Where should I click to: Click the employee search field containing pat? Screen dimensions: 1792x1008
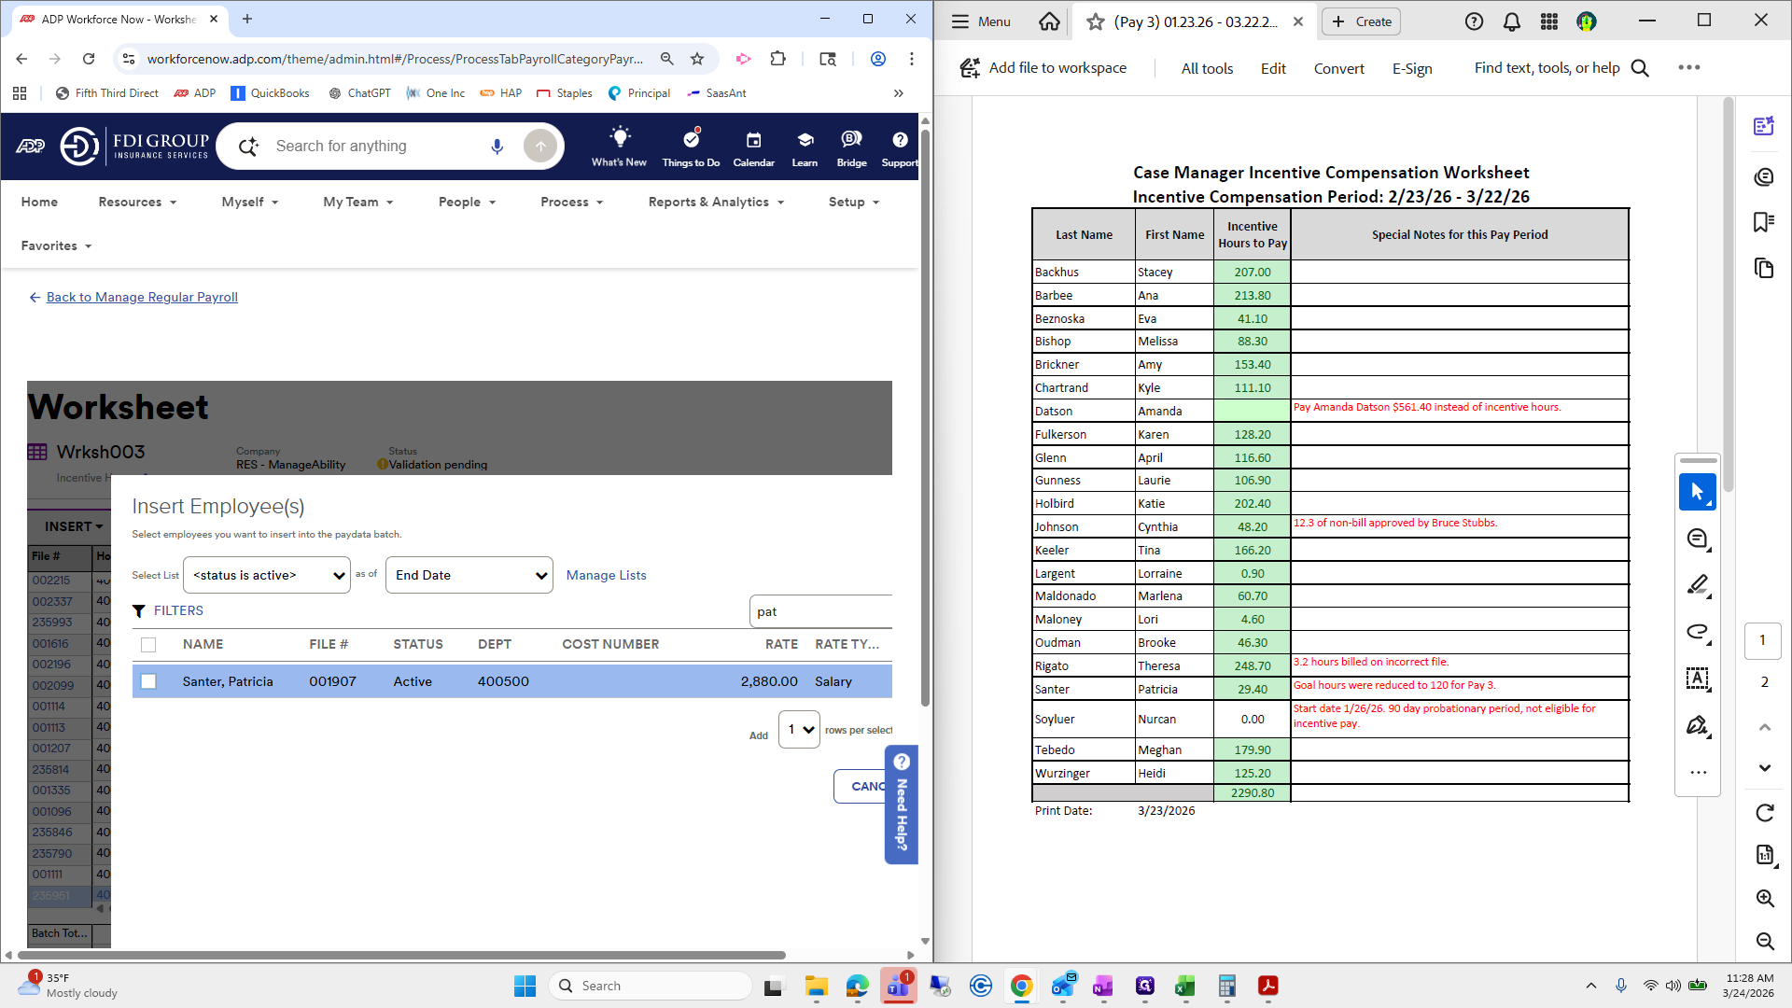(819, 611)
